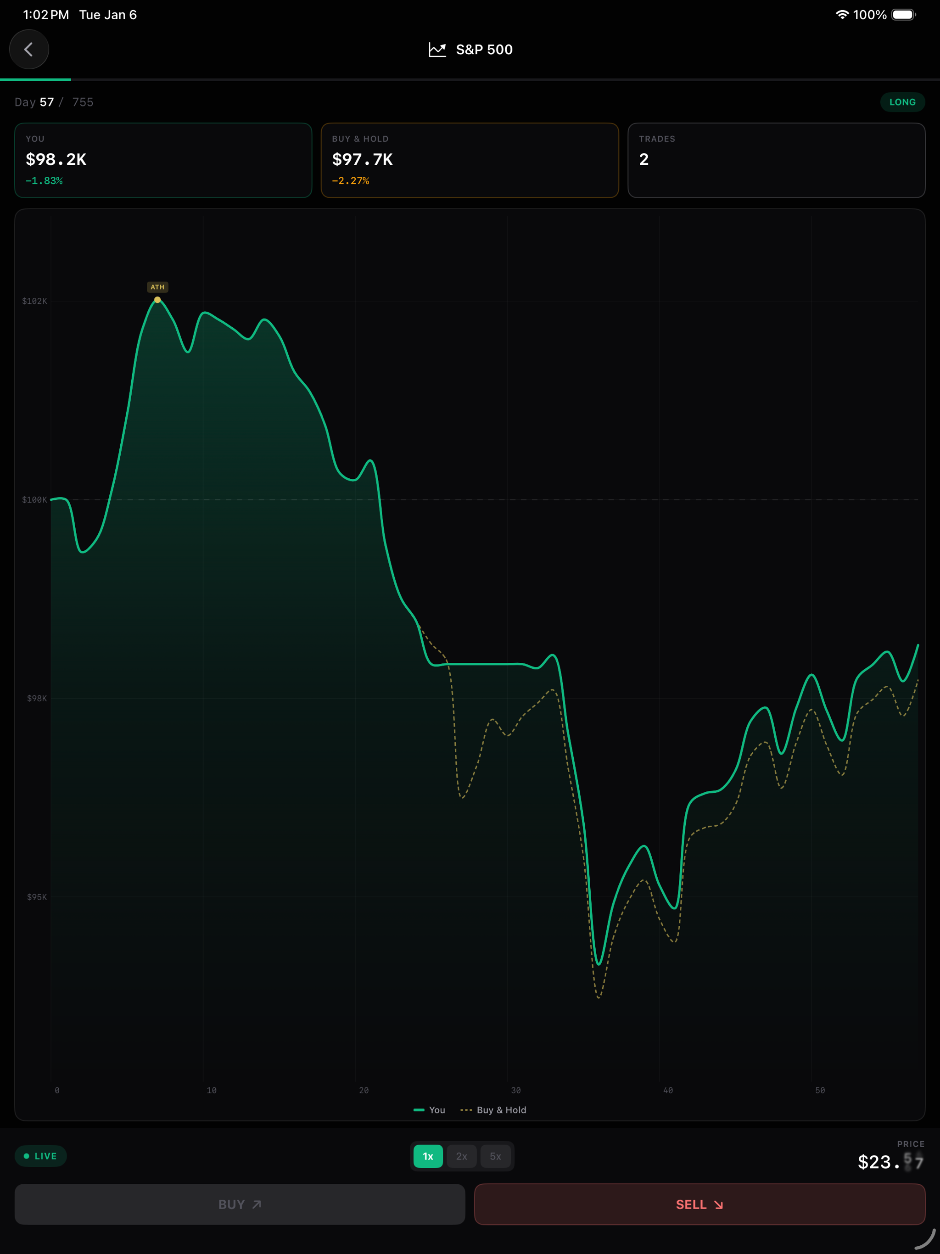Tap the back chevron button
The width and height of the screenshot is (940, 1254).
click(29, 49)
